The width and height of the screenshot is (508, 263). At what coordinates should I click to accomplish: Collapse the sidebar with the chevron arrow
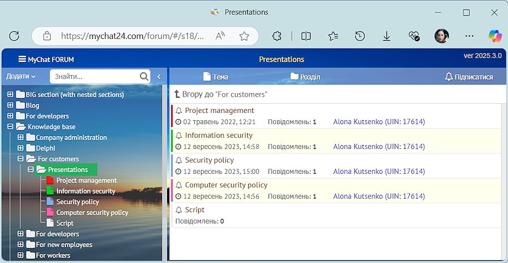pos(159,76)
